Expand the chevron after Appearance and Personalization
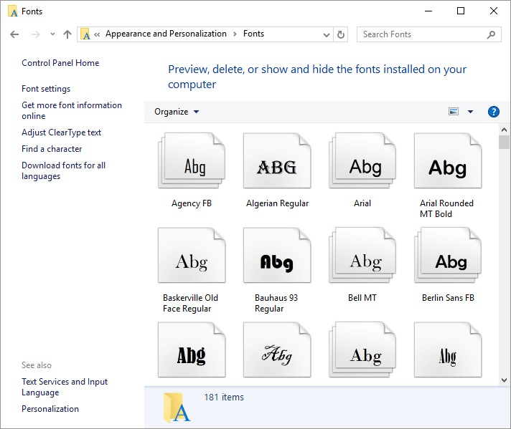This screenshot has height=429, width=511. 235,34
